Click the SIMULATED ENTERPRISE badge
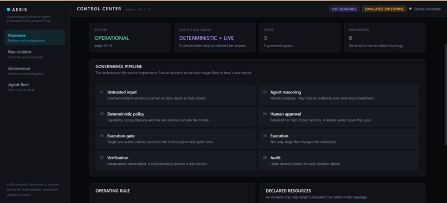This screenshot has height=203, width=447. tap(384, 9)
